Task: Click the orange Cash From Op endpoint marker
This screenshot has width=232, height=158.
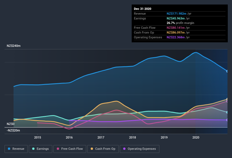Action: [227, 99]
